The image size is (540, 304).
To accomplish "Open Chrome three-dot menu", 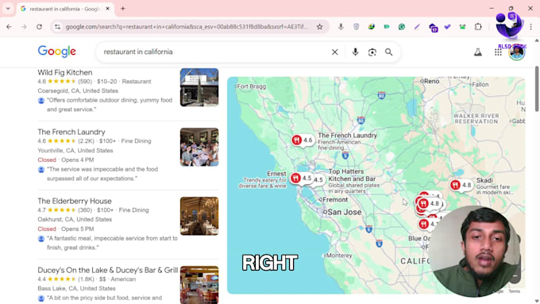I will (530, 27).
